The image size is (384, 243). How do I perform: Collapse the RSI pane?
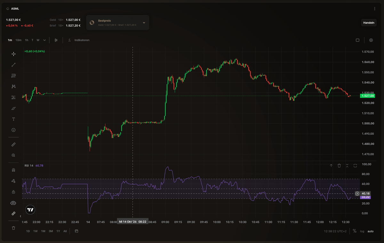(x=347, y=166)
